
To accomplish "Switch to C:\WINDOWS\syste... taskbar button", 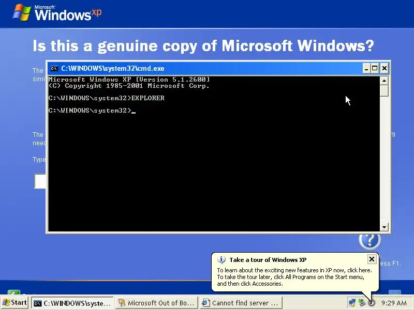I will click(x=72, y=303).
